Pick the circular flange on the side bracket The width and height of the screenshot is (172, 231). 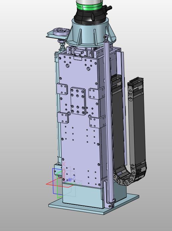(61, 32)
